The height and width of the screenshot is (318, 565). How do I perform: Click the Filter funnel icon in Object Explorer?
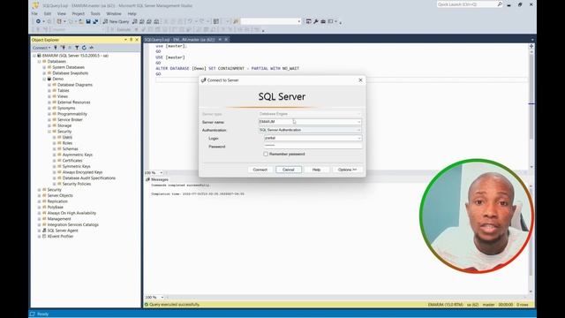[x=77, y=48]
